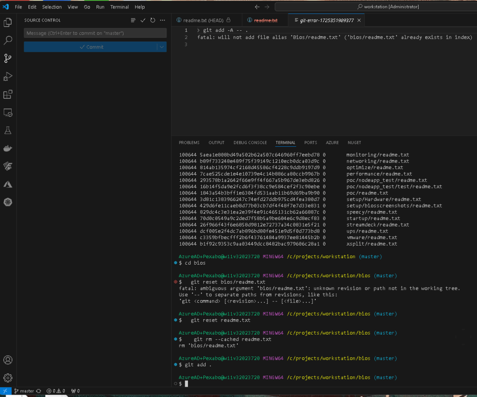Open the Go menu
This screenshot has height=397, width=477.
click(87, 7)
